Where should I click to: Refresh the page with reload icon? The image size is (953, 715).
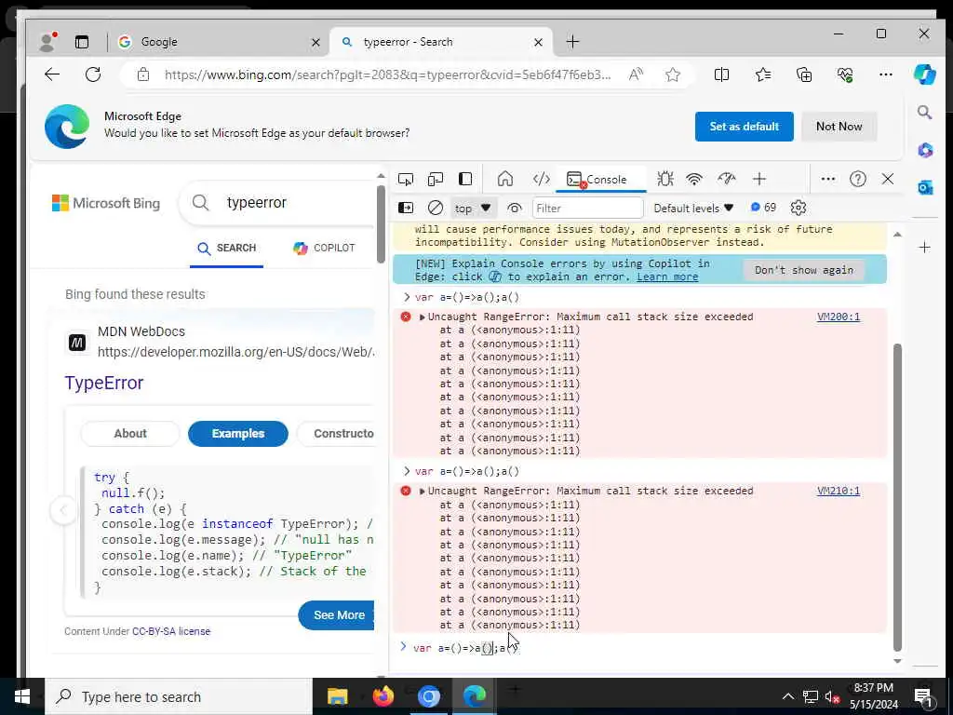click(x=93, y=74)
